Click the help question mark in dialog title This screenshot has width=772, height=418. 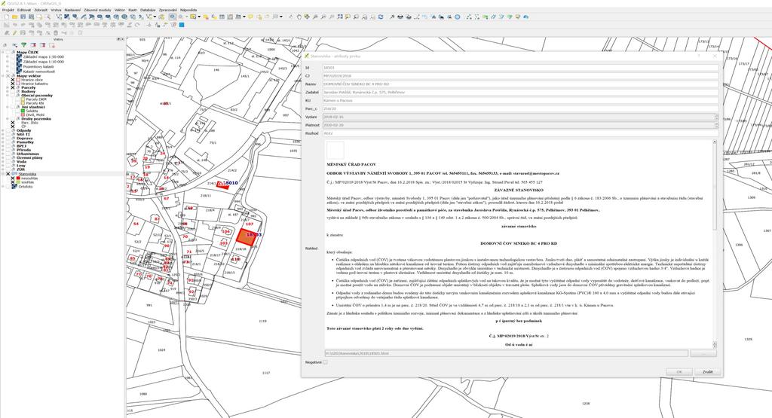pos(699,56)
